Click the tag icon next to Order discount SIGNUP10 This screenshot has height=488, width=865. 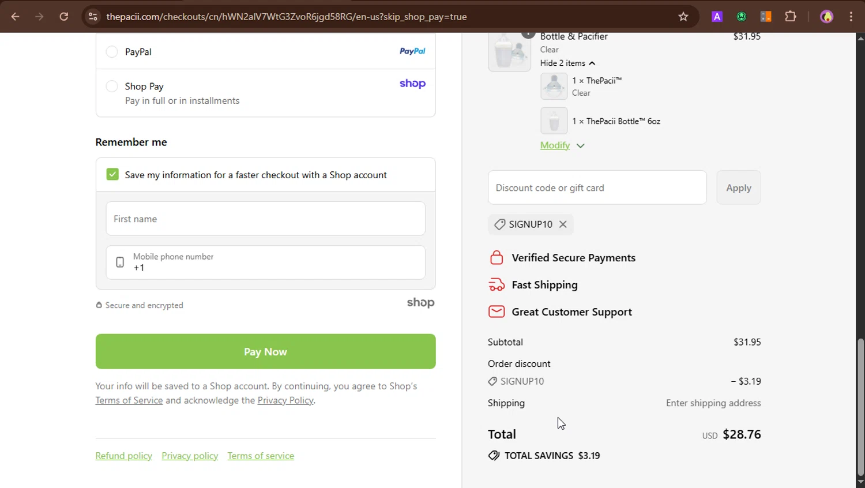pyautogui.click(x=492, y=381)
